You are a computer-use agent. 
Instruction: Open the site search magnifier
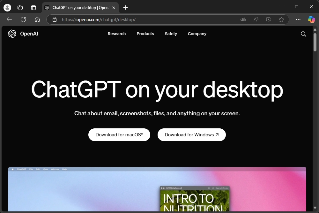point(303,34)
